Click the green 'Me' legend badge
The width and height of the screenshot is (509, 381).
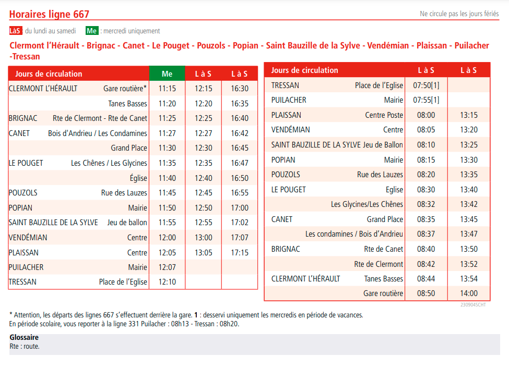(x=91, y=31)
